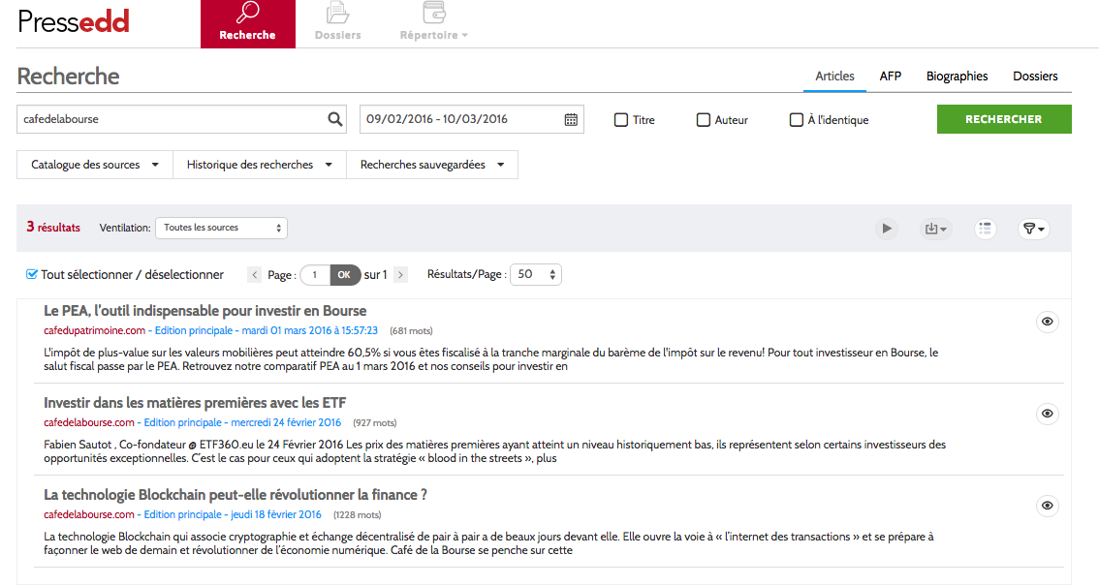Viewport: 1099px width, 586px height.
Task: Expand Historique des recherches dropdown
Action: click(x=260, y=165)
